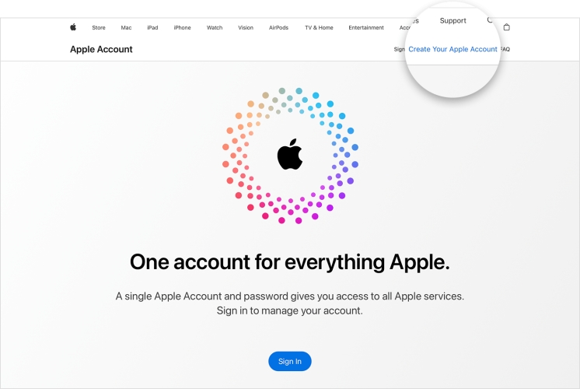Image resolution: width=580 pixels, height=389 pixels.
Task: Select iPad in the navigation bar
Action: 152,28
